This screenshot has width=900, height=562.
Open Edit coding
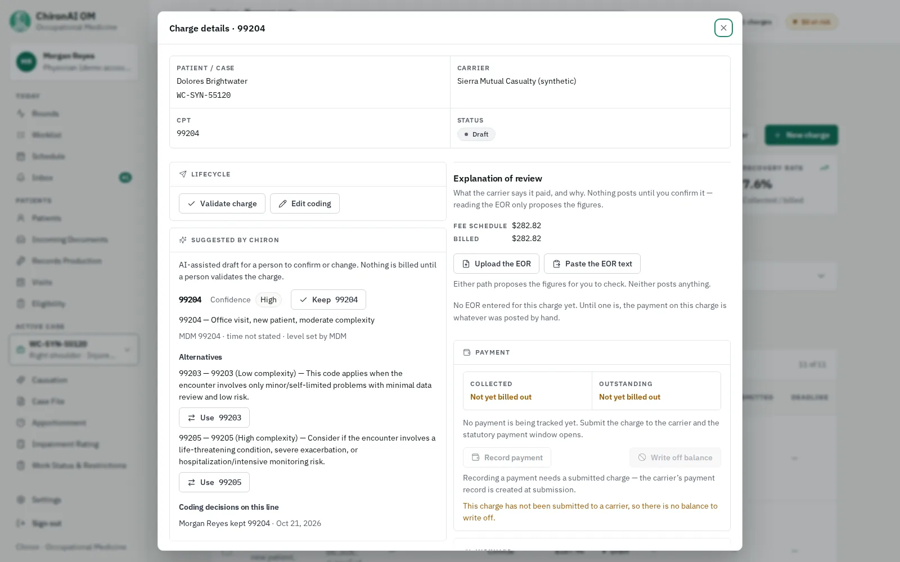(x=305, y=203)
